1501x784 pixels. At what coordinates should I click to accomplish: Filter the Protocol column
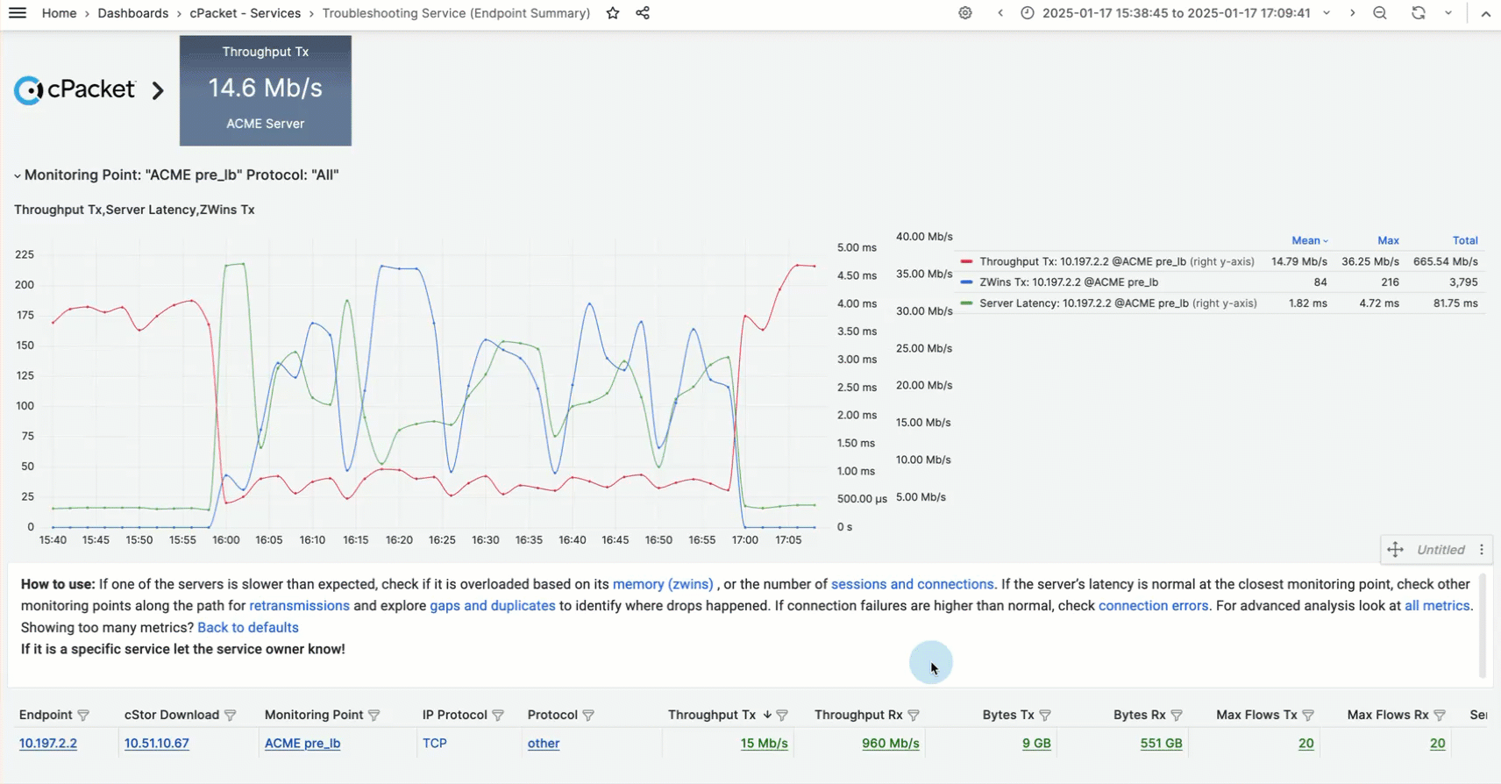click(588, 716)
